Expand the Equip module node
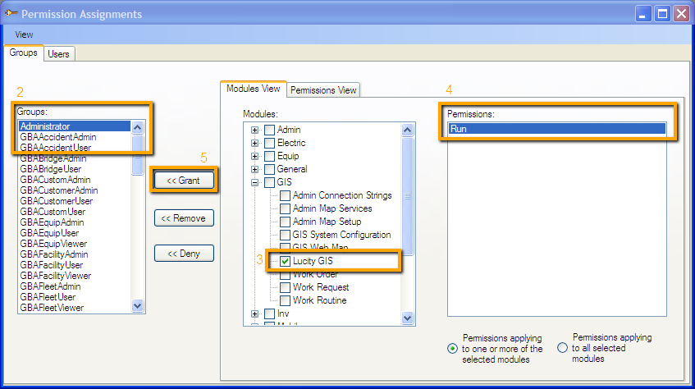 pyautogui.click(x=254, y=156)
